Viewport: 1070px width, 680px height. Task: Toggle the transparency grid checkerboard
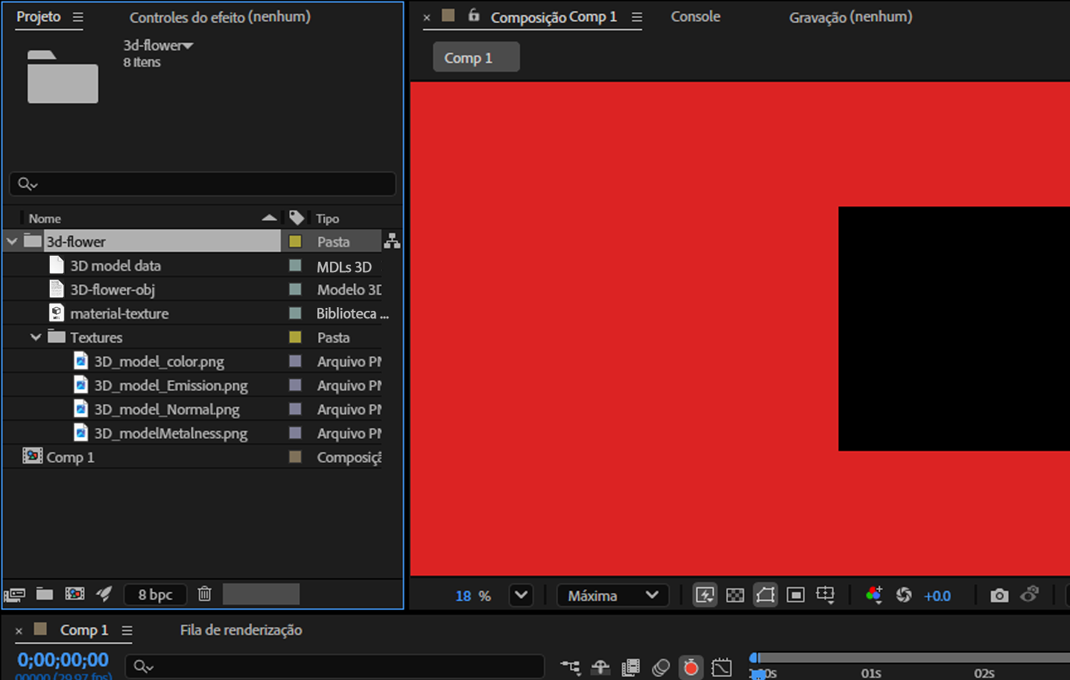point(735,596)
